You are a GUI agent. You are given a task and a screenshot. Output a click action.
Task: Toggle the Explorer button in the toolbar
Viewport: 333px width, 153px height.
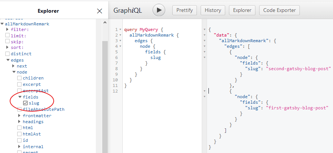click(242, 10)
